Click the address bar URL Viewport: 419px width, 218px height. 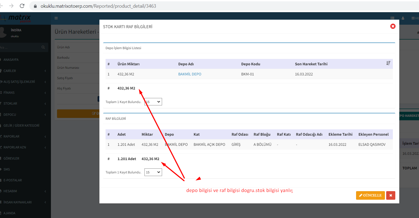[x=98, y=6]
